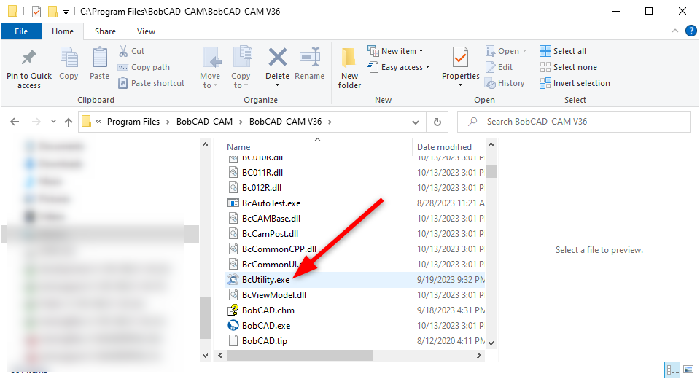
Task: Open Quick Access Toolbar customize dropdown
Action: 66,12
